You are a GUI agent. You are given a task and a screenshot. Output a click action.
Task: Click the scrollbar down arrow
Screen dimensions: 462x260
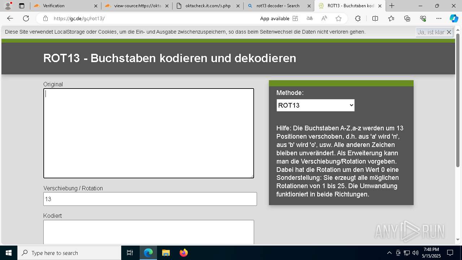pos(458,240)
